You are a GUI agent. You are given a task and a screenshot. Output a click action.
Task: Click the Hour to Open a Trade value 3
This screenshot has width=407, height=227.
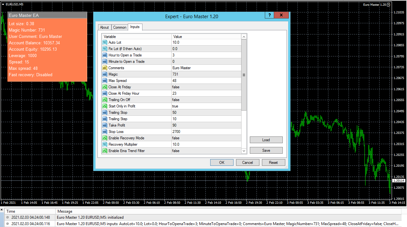pyautogui.click(x=173, y=55)
